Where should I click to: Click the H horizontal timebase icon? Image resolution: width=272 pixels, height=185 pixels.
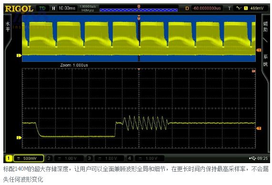[53, 8]
